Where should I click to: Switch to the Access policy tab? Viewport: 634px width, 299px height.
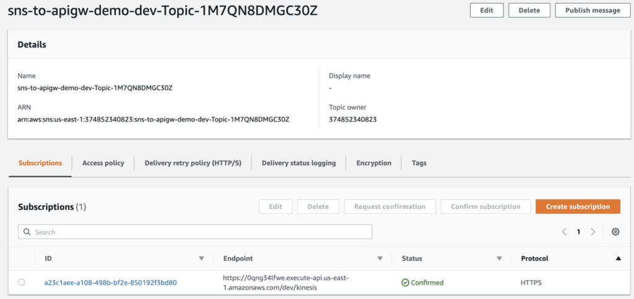click(x=103, y=163)
